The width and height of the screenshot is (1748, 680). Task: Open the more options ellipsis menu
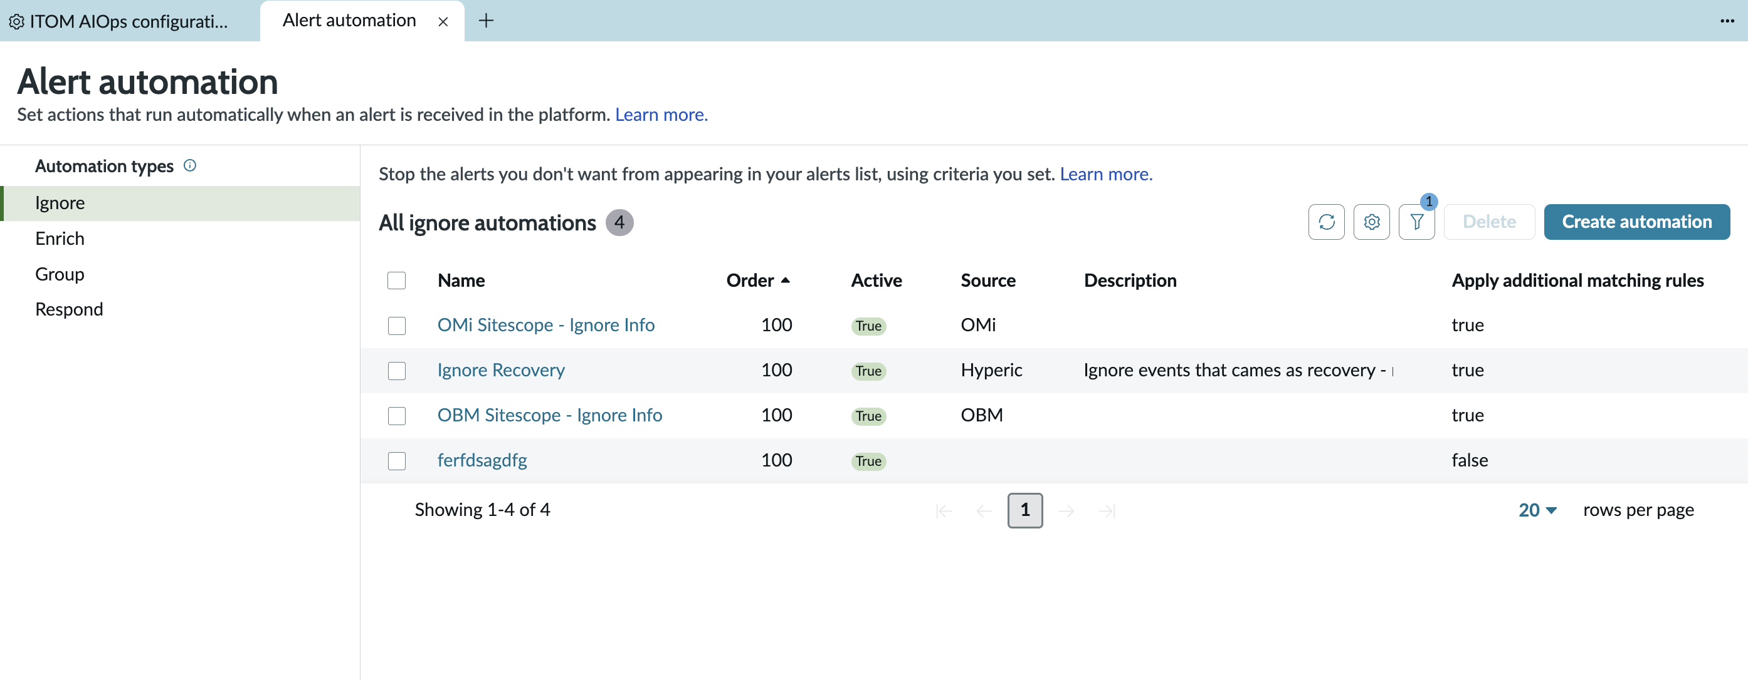(1727, 21)
